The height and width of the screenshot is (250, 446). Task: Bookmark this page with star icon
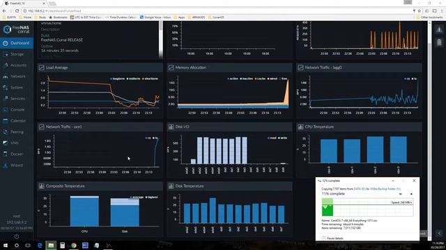click(419, 11)
